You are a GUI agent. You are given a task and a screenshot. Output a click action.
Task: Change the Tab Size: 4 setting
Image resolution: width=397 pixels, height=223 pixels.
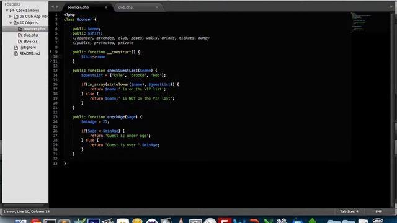click(x=349, y=212)
